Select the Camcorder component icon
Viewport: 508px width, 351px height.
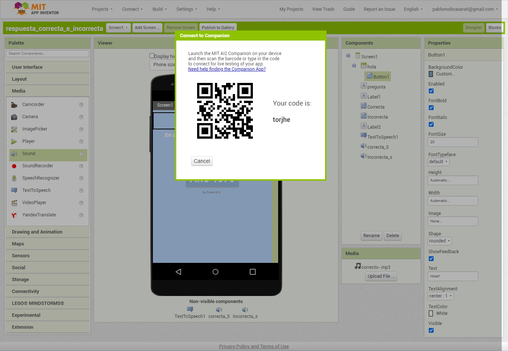coord(14,105)
